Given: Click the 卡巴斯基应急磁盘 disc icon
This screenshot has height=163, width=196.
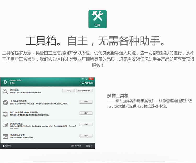Looking at the screenshot, I should pyautogui.click(x=5, y=102).
